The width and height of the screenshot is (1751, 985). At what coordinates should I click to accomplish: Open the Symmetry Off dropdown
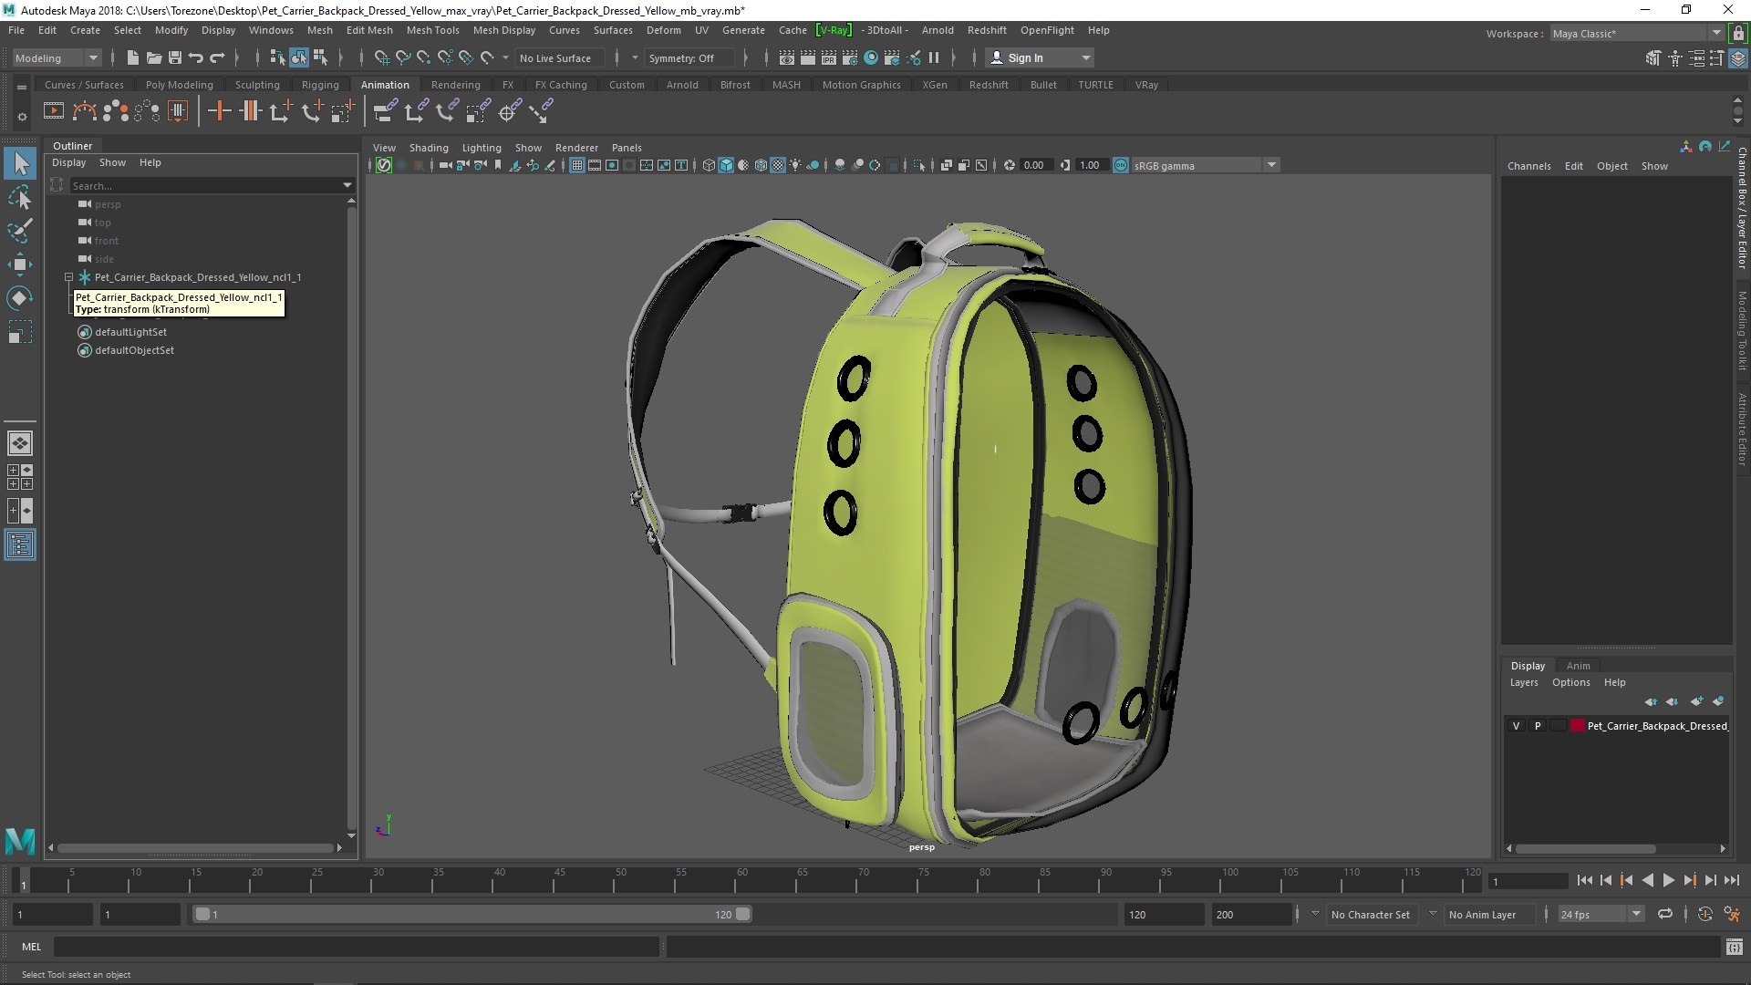pyautogui.click(x=689, y=57)
